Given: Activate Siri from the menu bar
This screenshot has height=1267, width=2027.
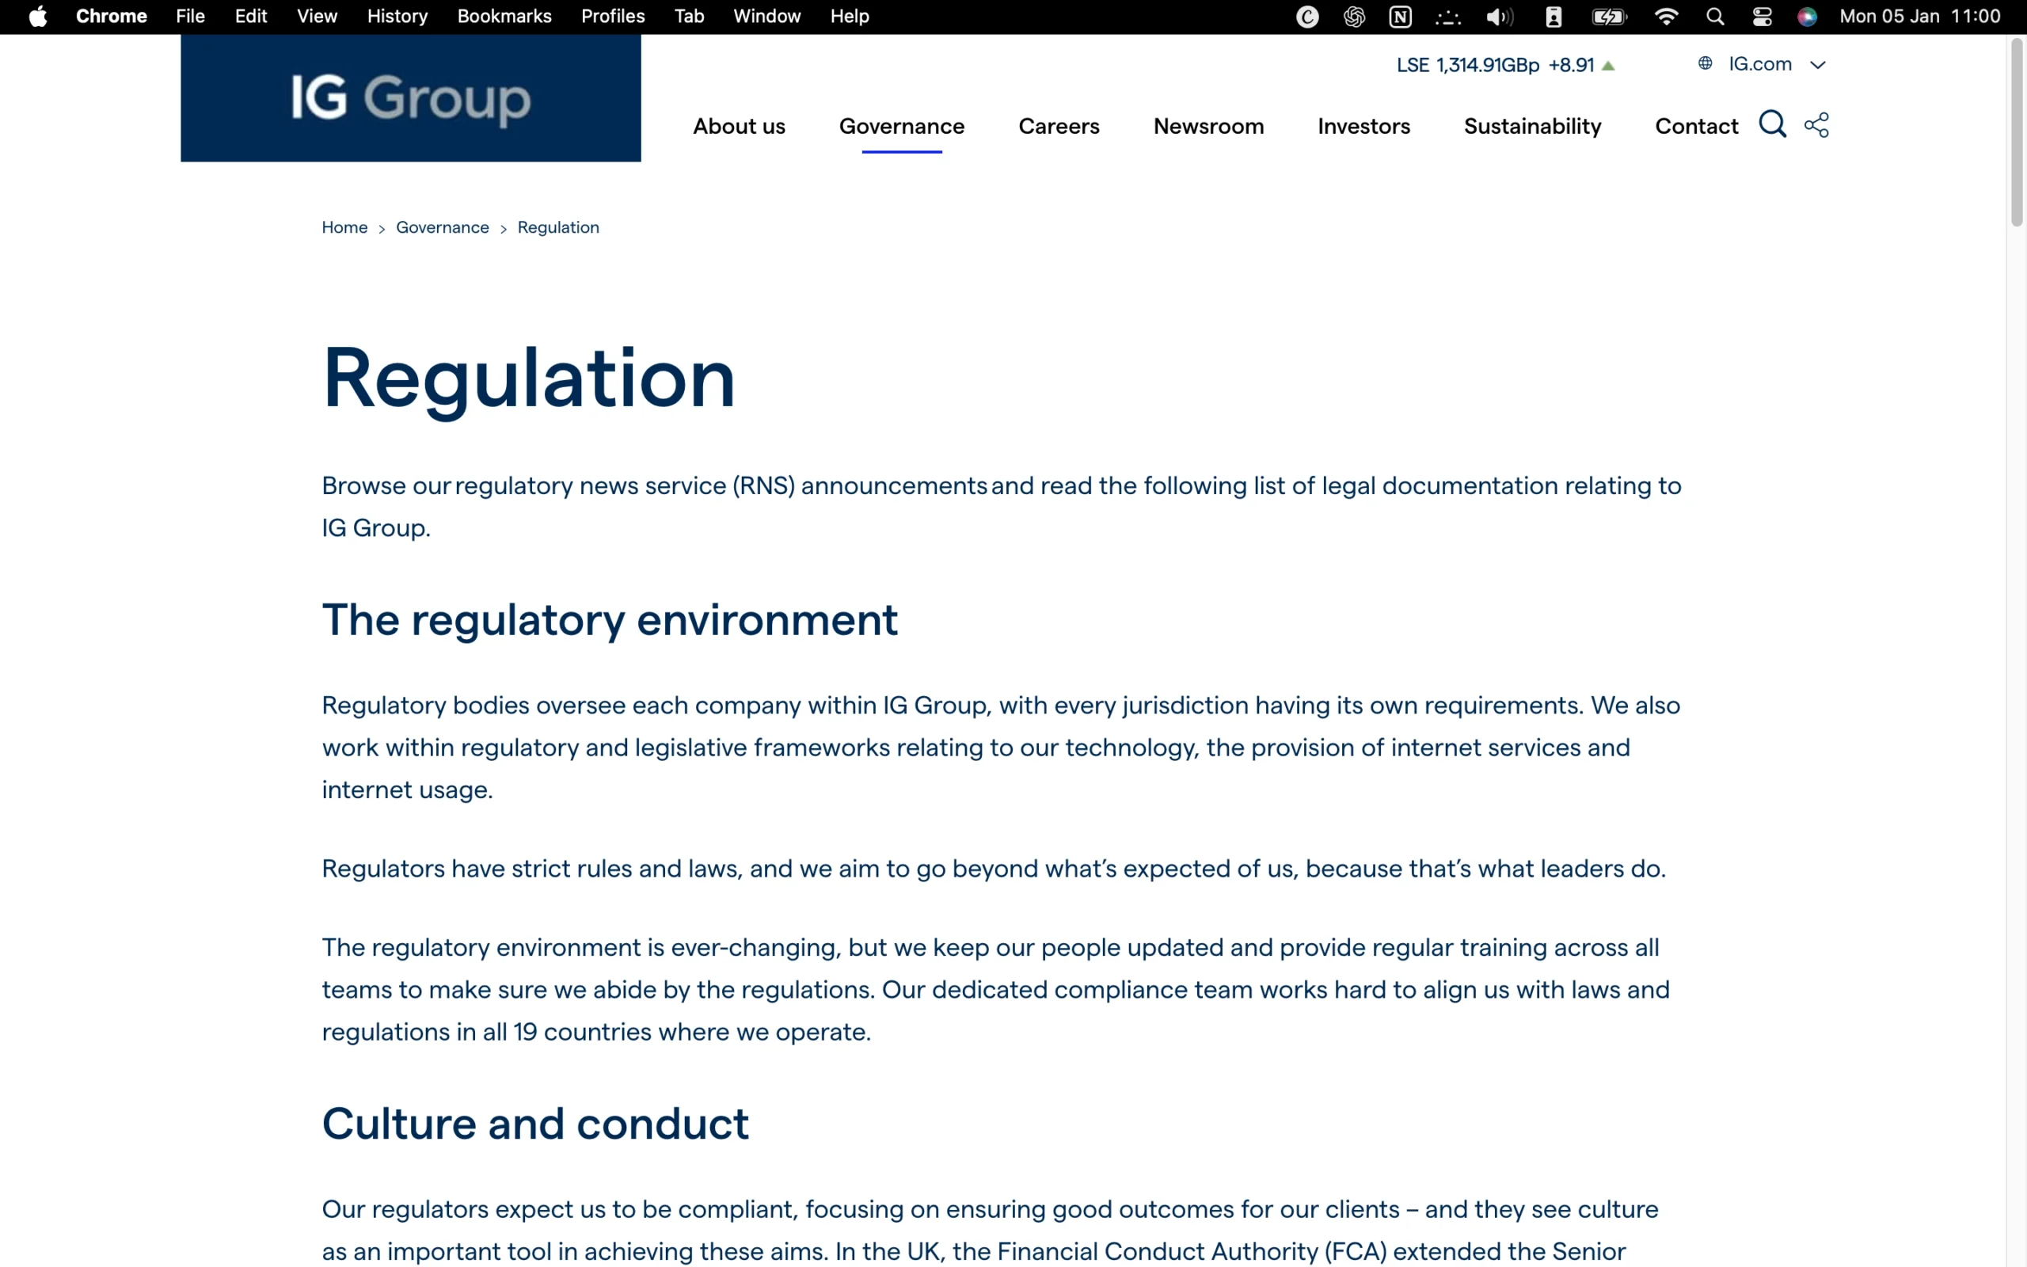Looking at the screenshot, I should (x=1807, y=16).
